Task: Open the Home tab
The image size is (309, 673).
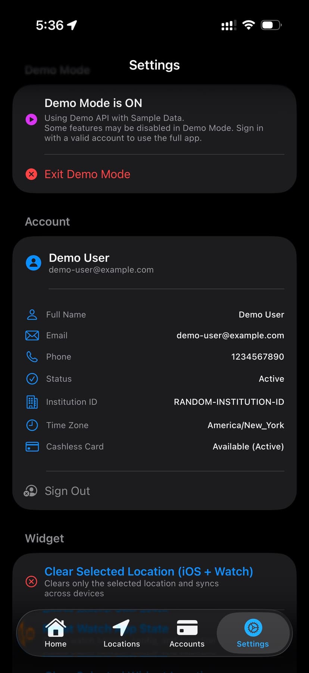Action: point(56,633)
